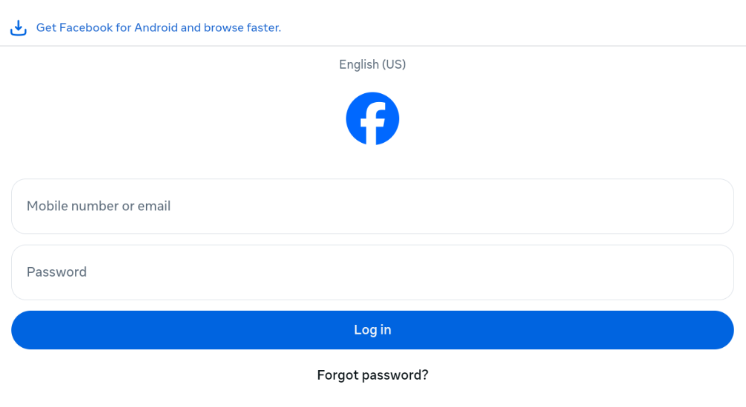The height and width of the screenshot is (407, 746).
Task: Focus the "Mobile number or email" field
Action: coord(372,206)
